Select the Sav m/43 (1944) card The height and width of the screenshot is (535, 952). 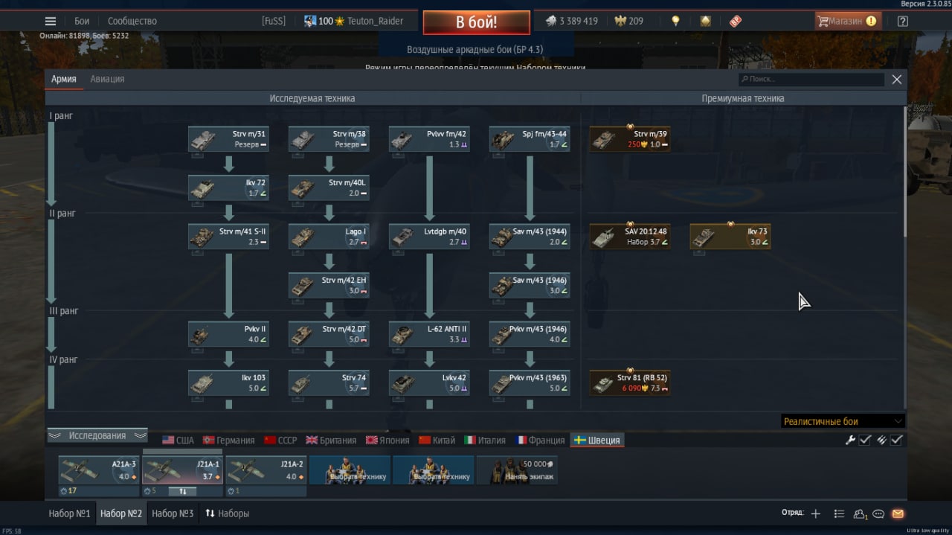click(530, 237)
